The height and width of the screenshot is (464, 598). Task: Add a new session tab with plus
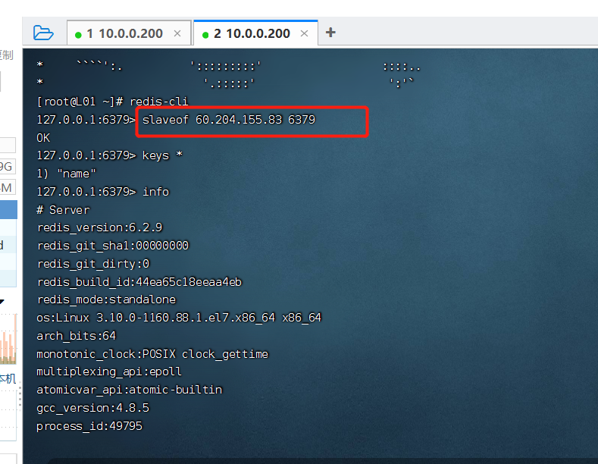pos(330,33)
